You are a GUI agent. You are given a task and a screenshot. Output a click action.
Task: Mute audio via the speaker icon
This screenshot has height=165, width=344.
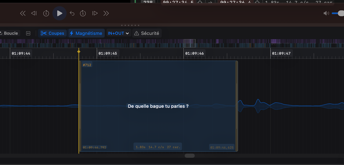click(326, 13)
